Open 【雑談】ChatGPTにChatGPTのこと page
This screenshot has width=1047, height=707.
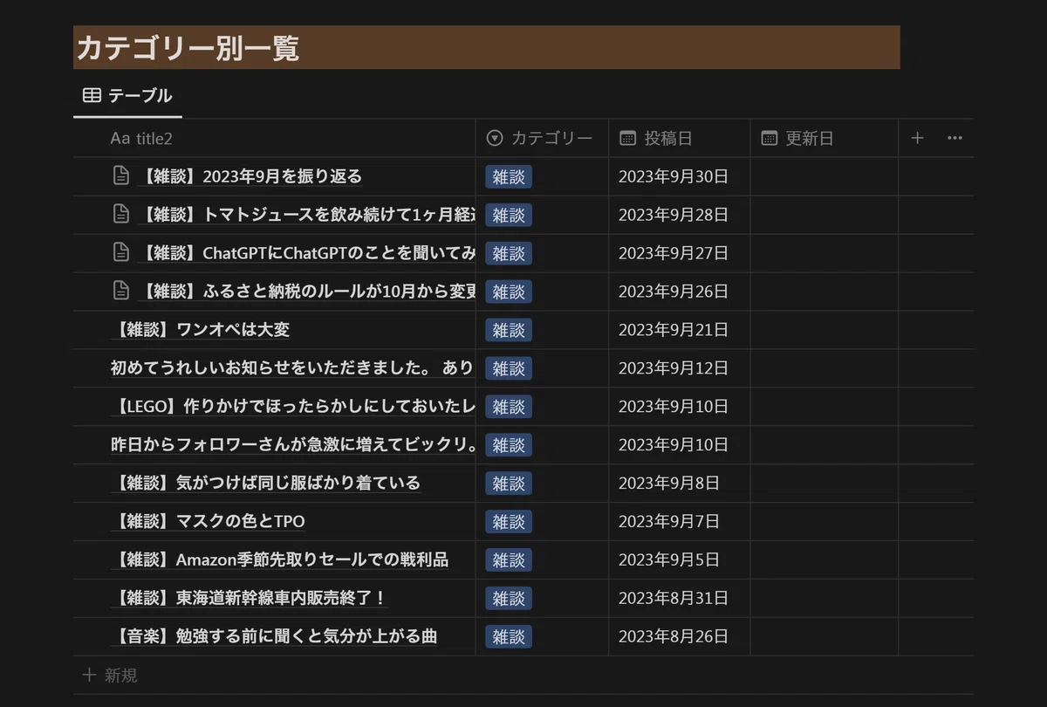pyautogui.click(x=306, y=253)
